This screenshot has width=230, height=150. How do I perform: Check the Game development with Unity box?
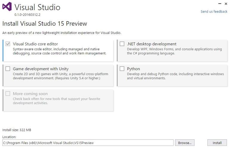point(8,69)
